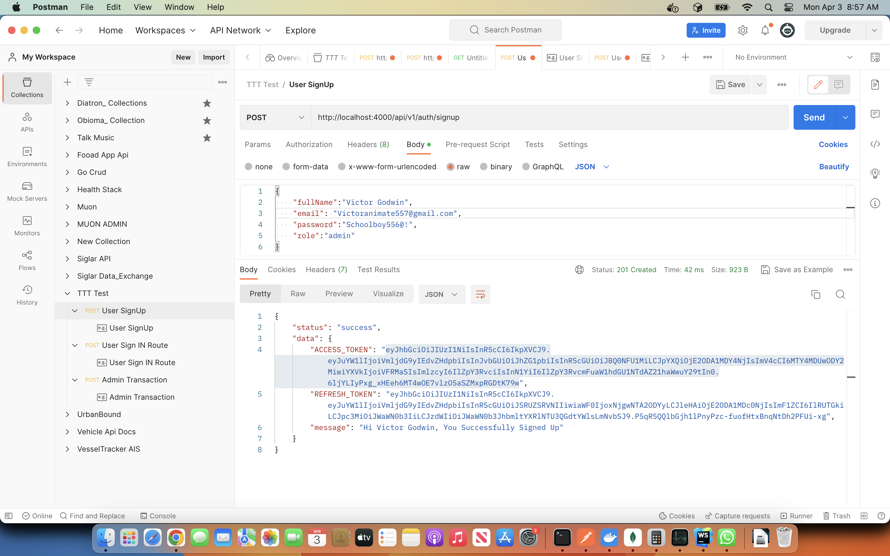Image resolution: width=890 pixels, height=556 pixels.
Task: Open the code snippet panel icon
Action: 875,144
